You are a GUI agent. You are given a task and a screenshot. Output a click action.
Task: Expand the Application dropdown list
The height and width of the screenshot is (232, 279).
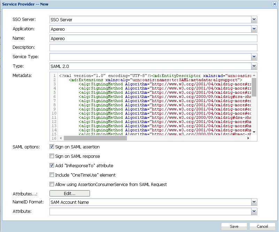[254, 29]
